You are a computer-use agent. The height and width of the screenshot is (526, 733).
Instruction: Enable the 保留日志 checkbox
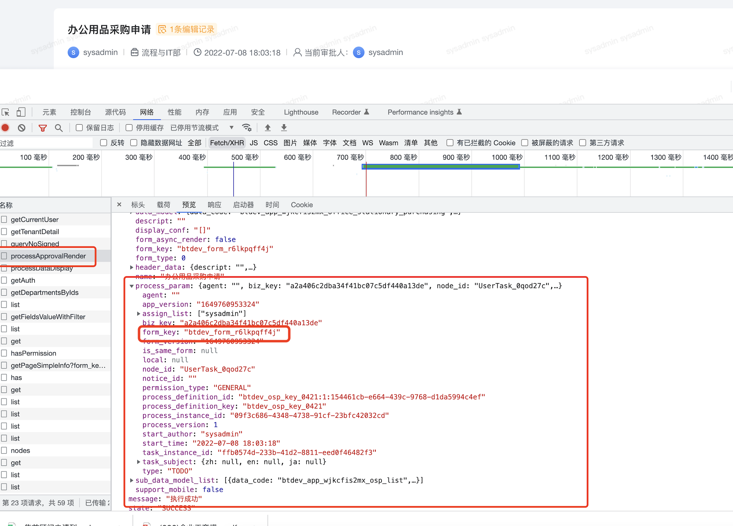point(80,128)
